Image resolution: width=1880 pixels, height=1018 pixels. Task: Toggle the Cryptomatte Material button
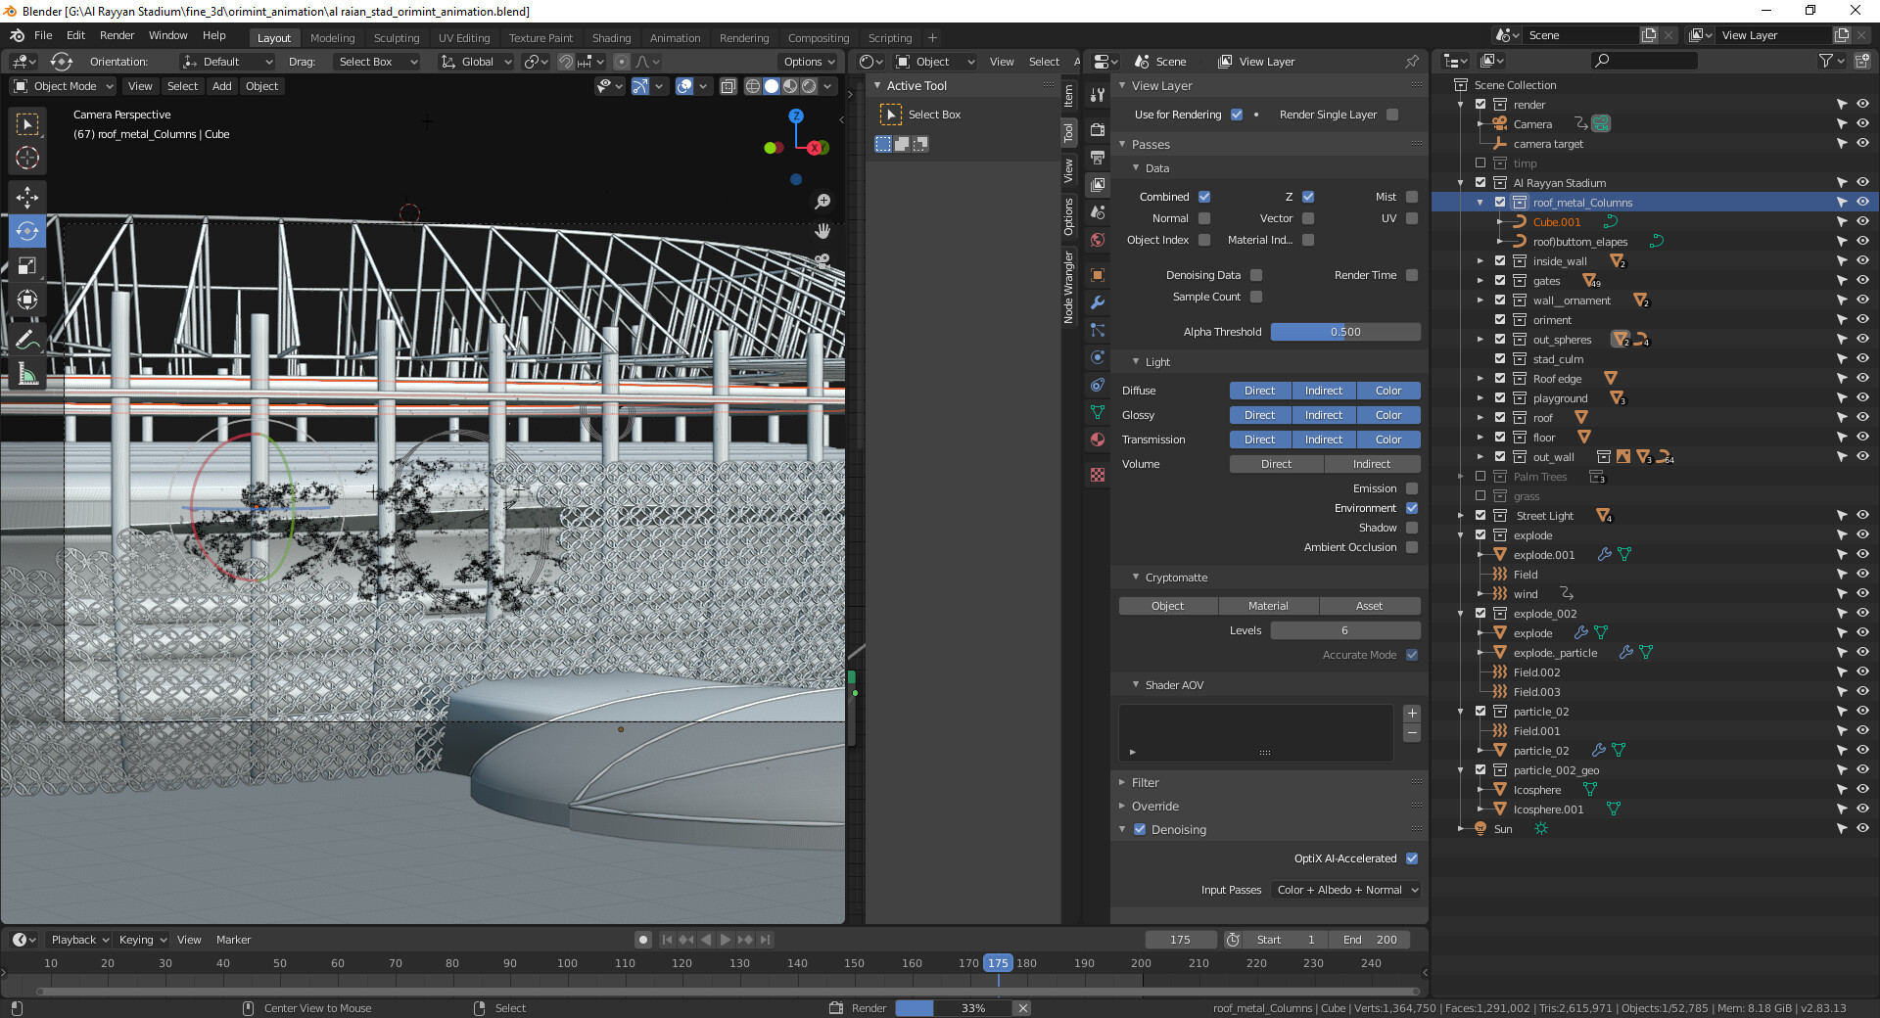point(1268,606)
